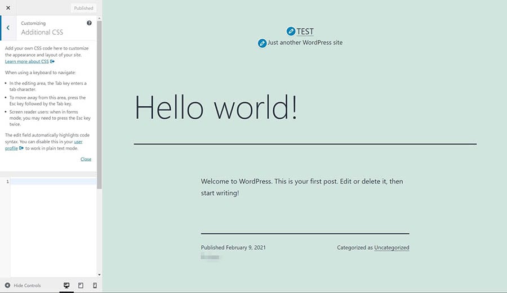
Task: Switch to mobile preview mode
Action: pos(95,285)
